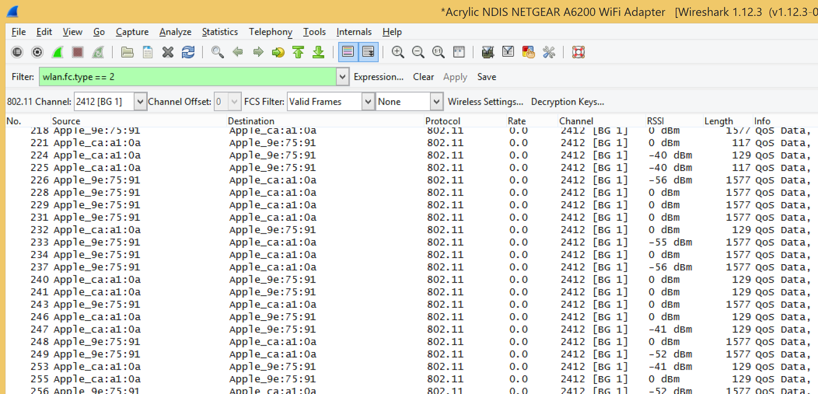The width and height of the screenshot is (818, 394).
Task: Open the Capture menu
Action: 132,32
